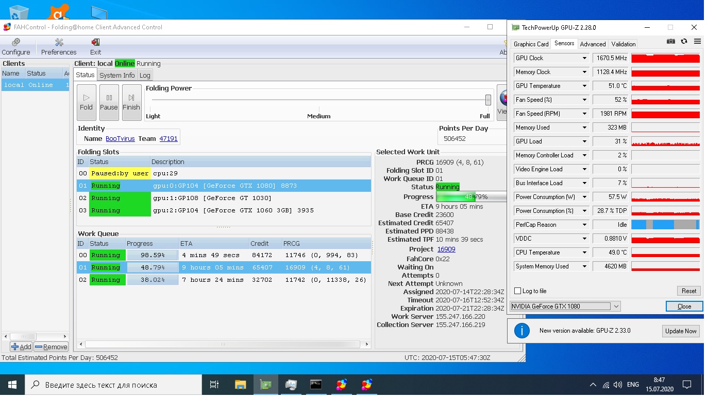This screenshot has height=398, width=707.
Task: Click the ENG language indicator in the tray
Action: tap(633, 385)
